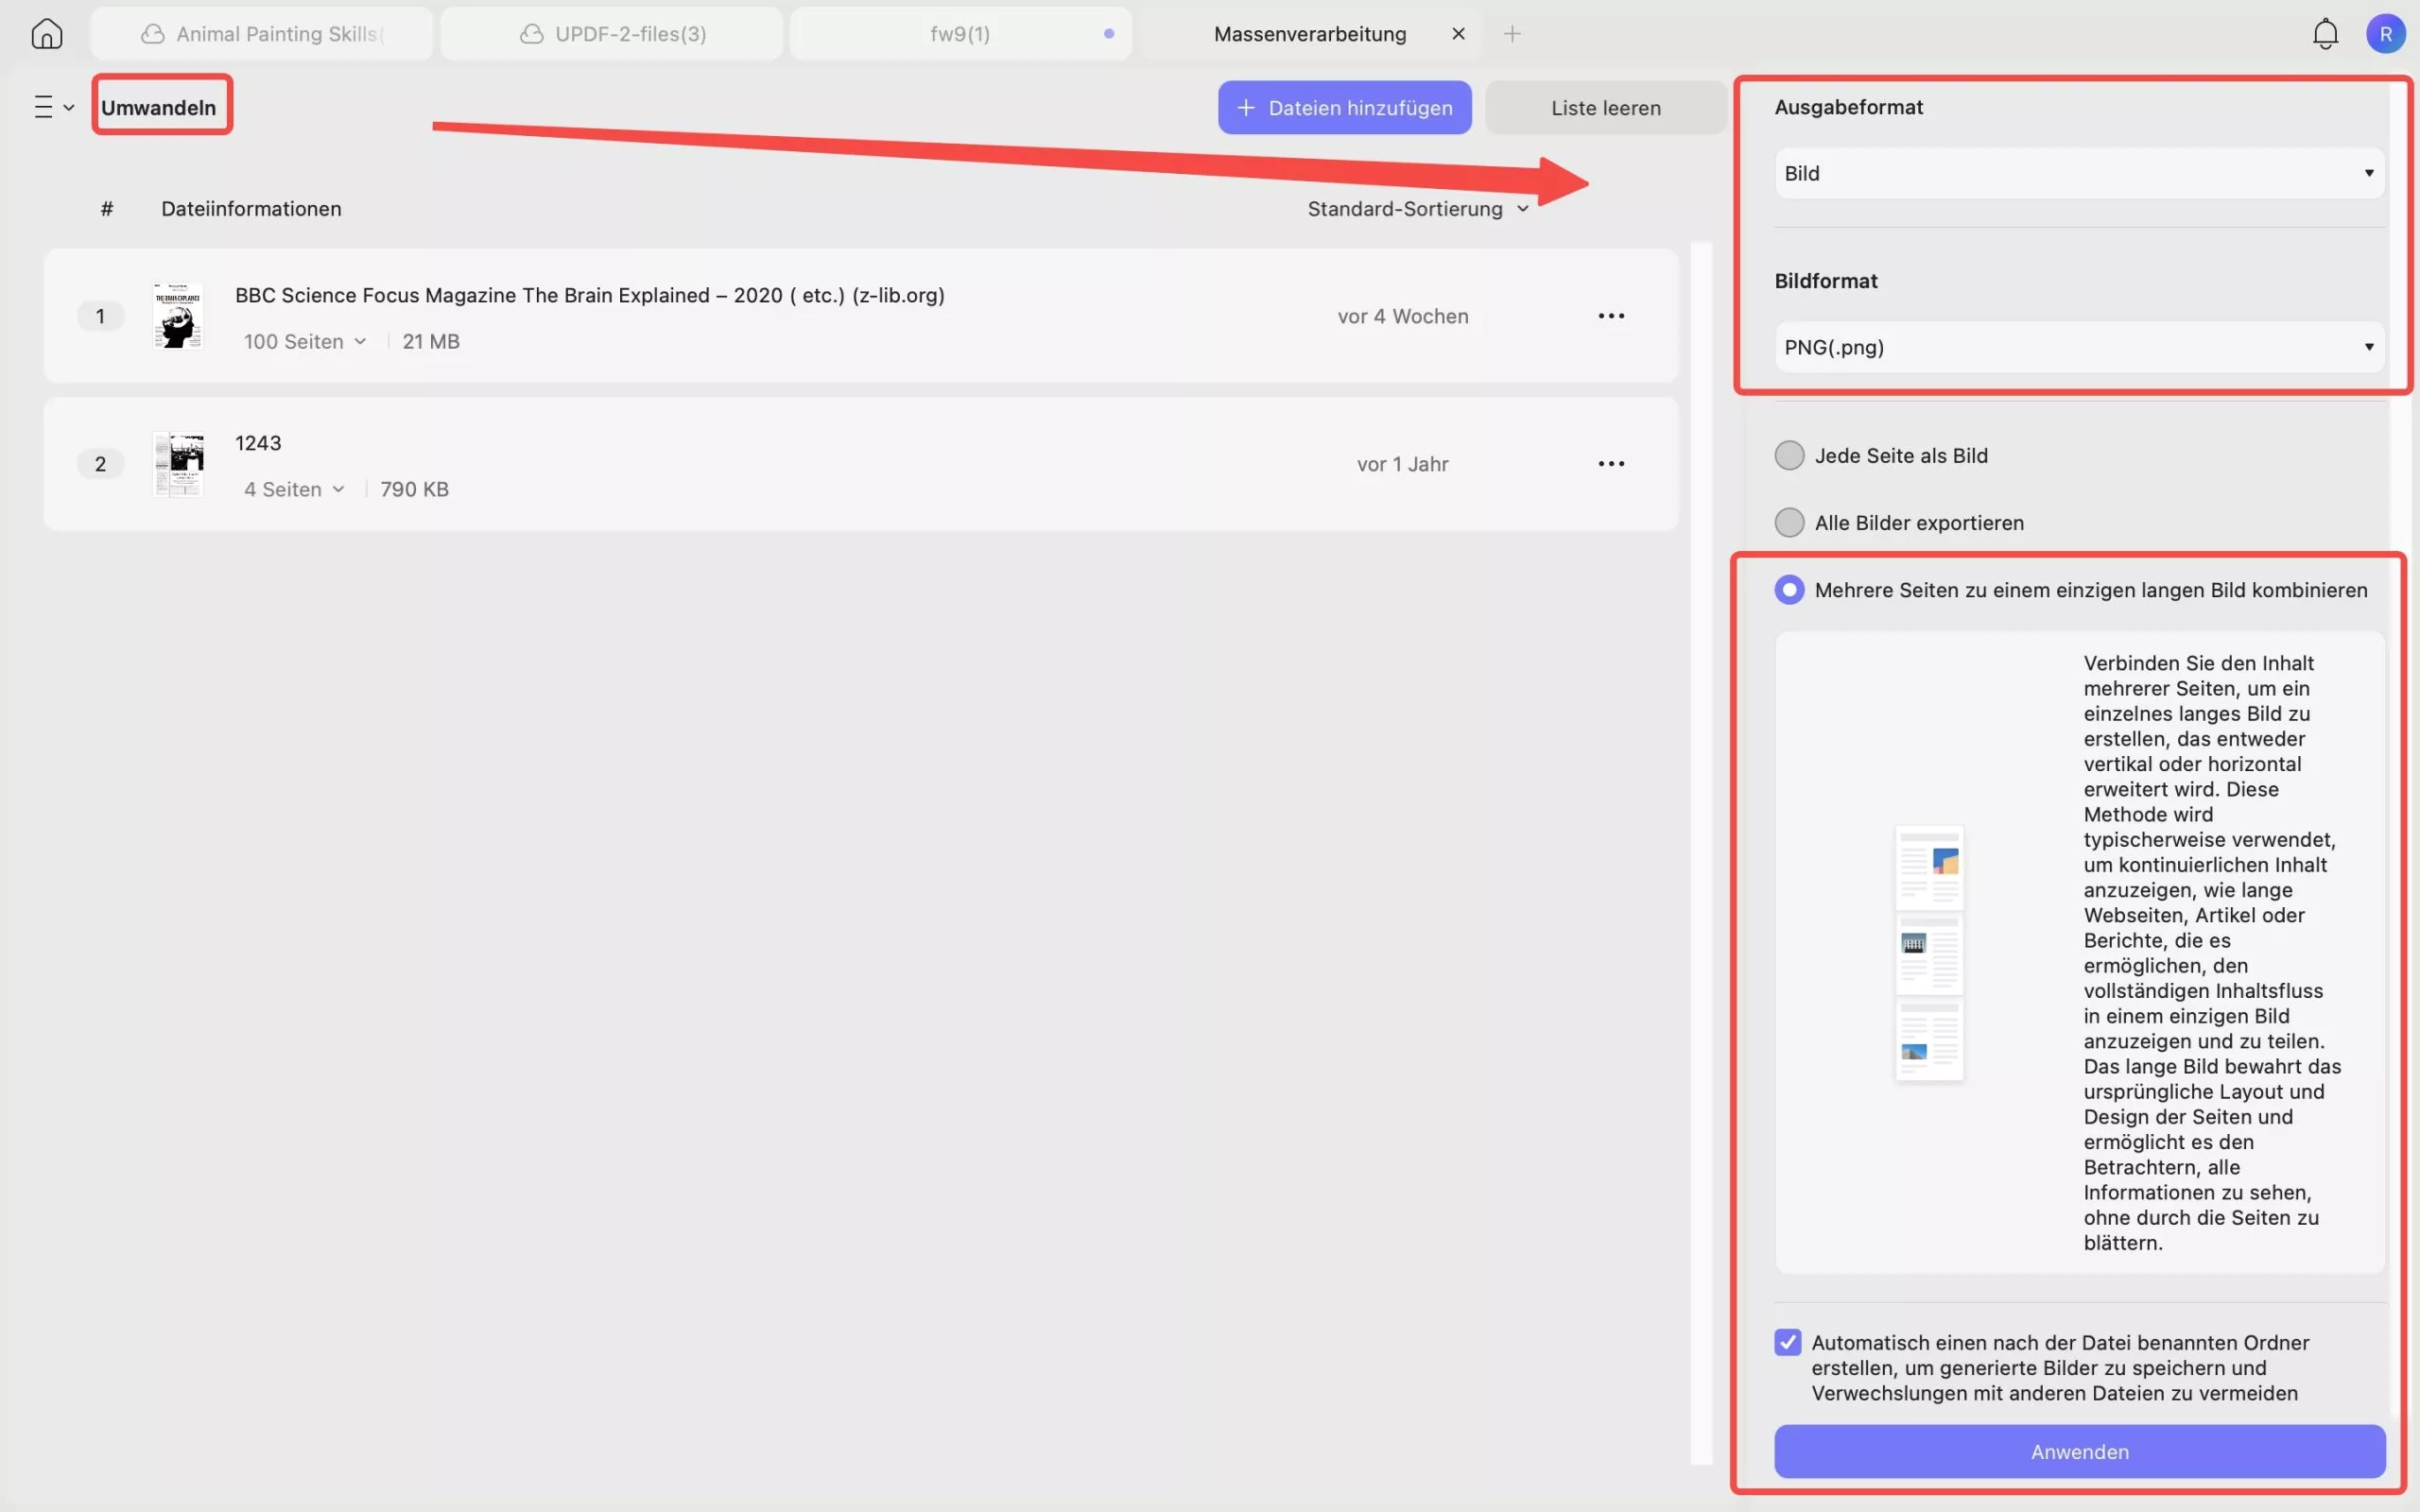Screen dimensions: 2420x1512
Task: Expand Standard-Sortierung sort dropdown
Action: point(1417,209)
